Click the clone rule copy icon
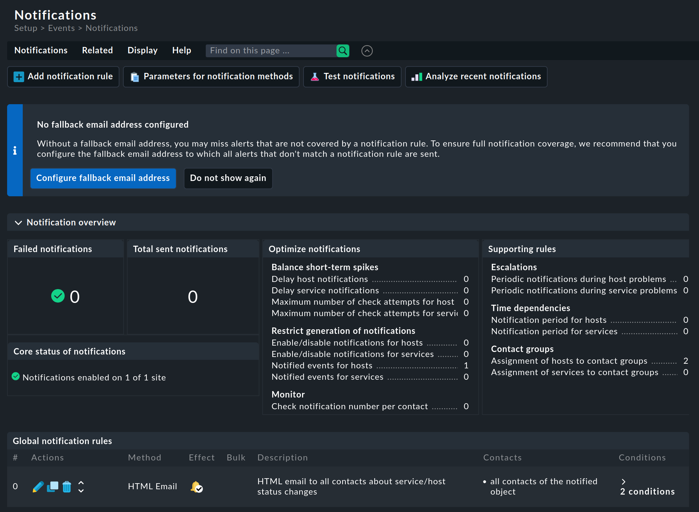 click(x=53, y=486)
